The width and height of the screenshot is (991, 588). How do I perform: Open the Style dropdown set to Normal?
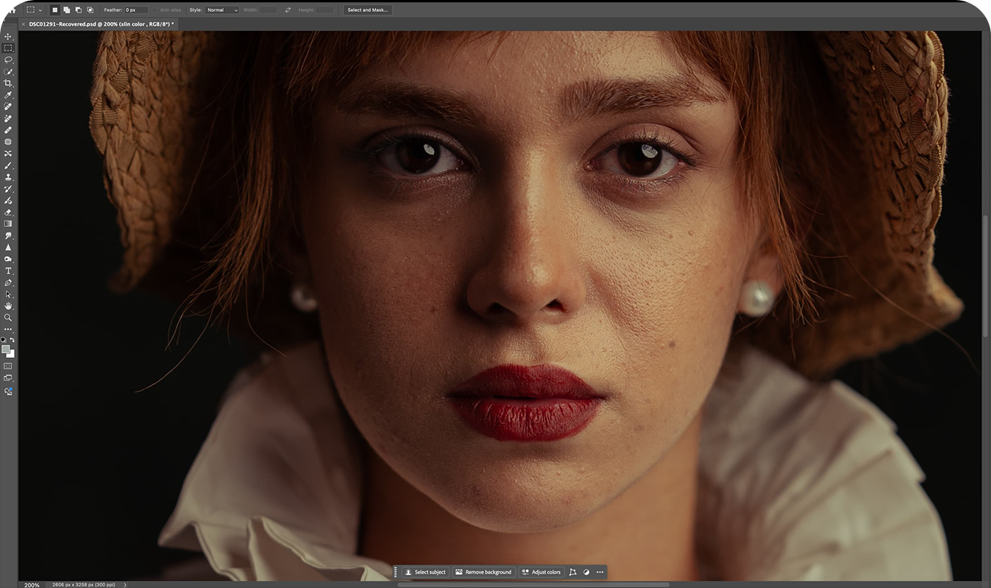click(222, 10)
